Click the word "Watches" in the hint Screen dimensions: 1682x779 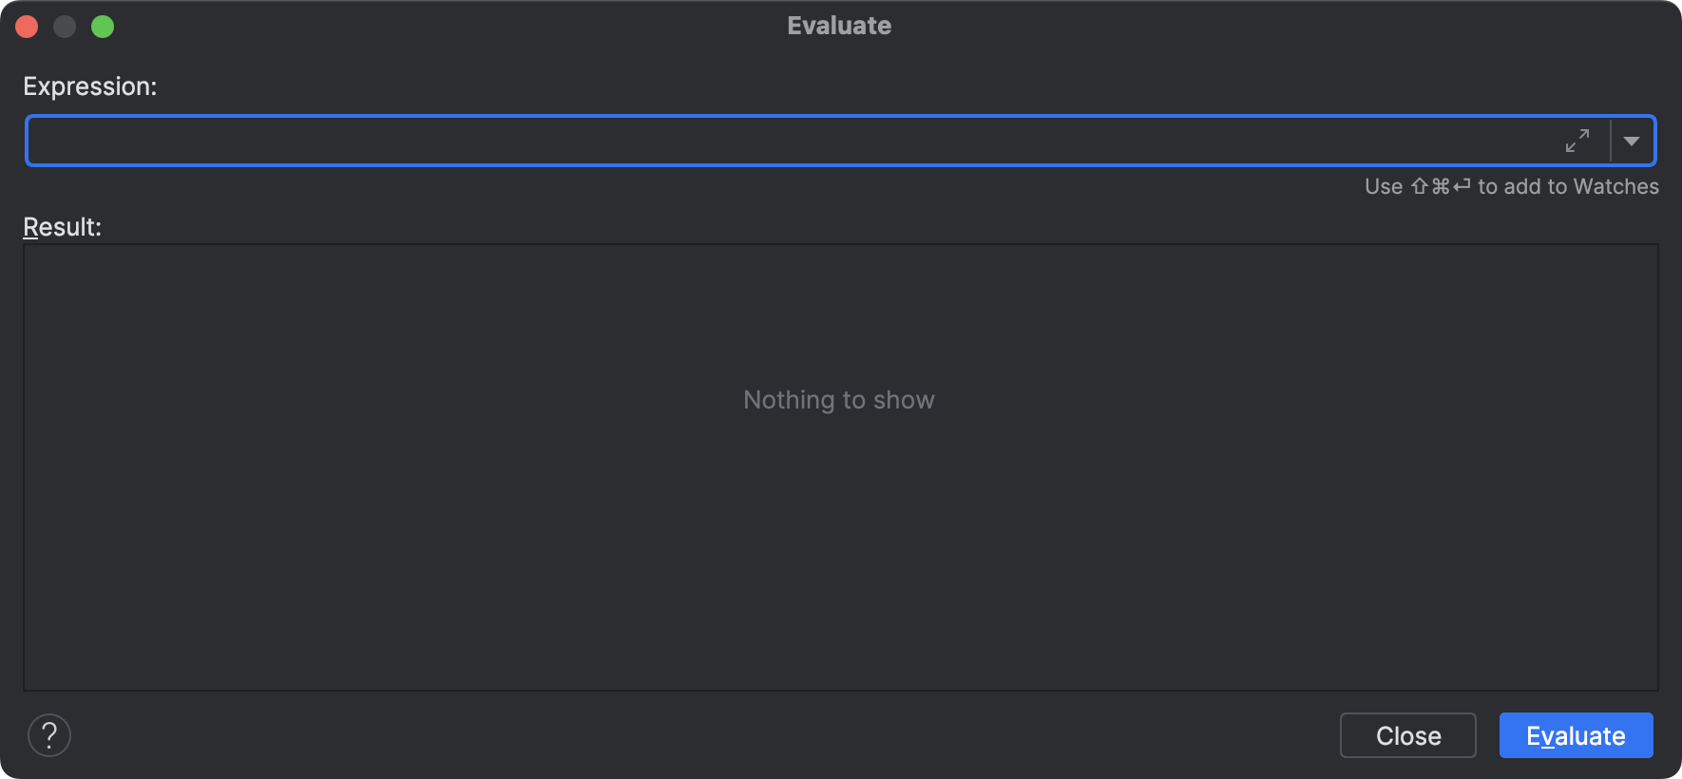click(1615, 187)
